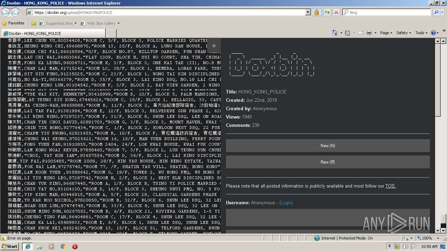Expand the Home button dropdown arrow
Screen dimensions: 447x251
341,33
